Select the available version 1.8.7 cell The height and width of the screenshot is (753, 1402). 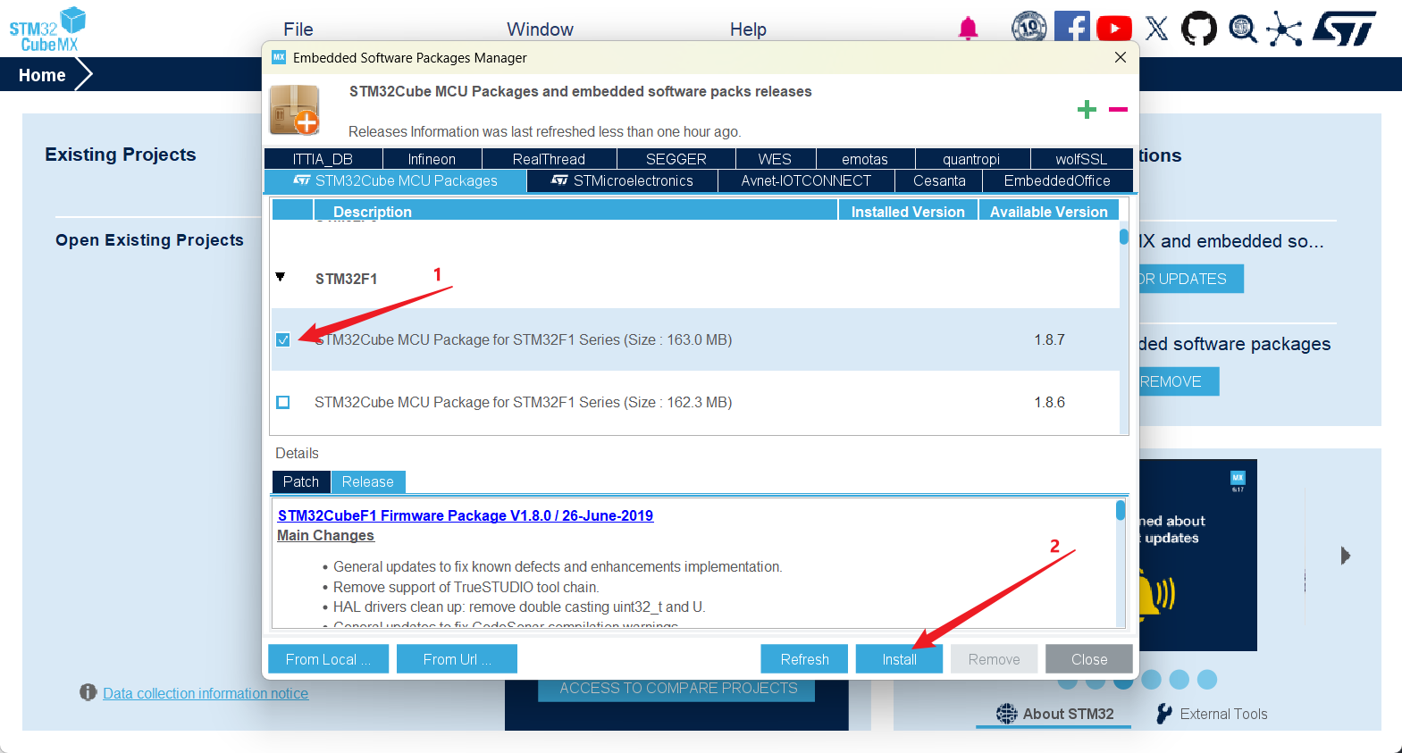pyautogui.click(x=1050, y=339)
